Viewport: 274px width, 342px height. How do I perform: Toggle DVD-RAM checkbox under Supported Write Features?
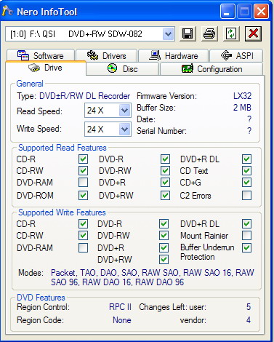(83, 248)
